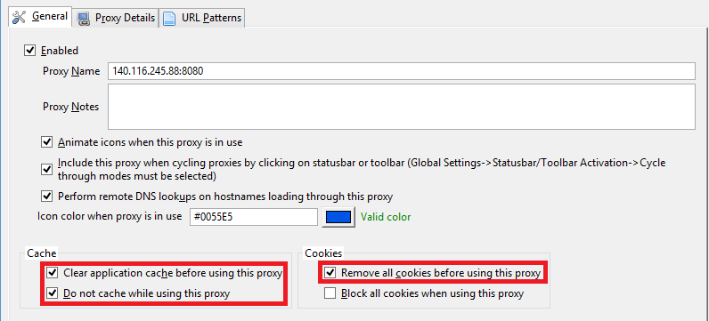Click inside the Proxy Notes text area
This screenshot has width=709, height=321.
click(x=401, y=107)
